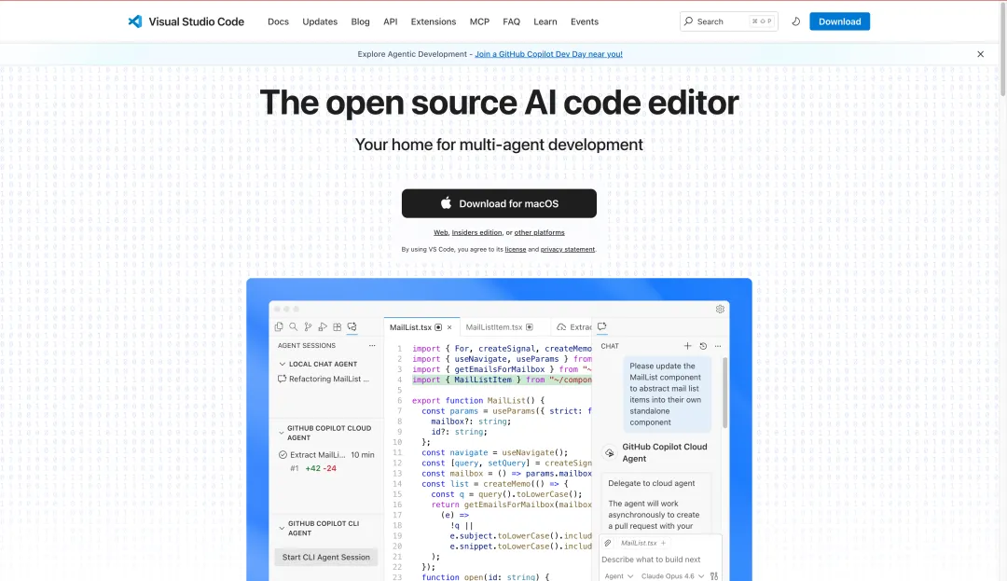
Task: Switch to the Extrac cloud tab
Action: coord(573,327)
